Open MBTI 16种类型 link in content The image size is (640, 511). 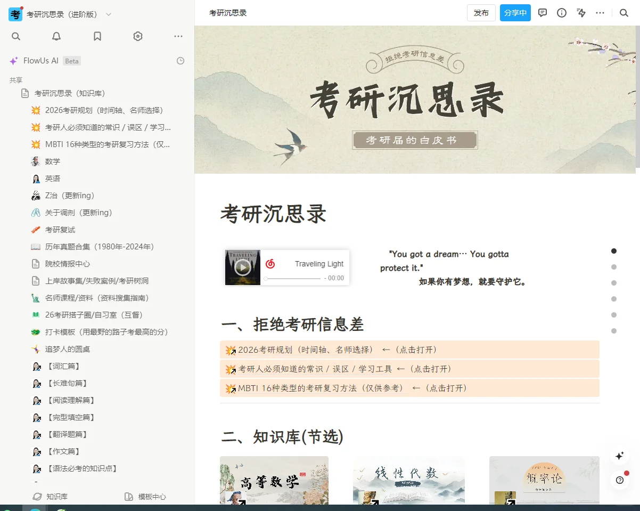(x=409, y=388)
